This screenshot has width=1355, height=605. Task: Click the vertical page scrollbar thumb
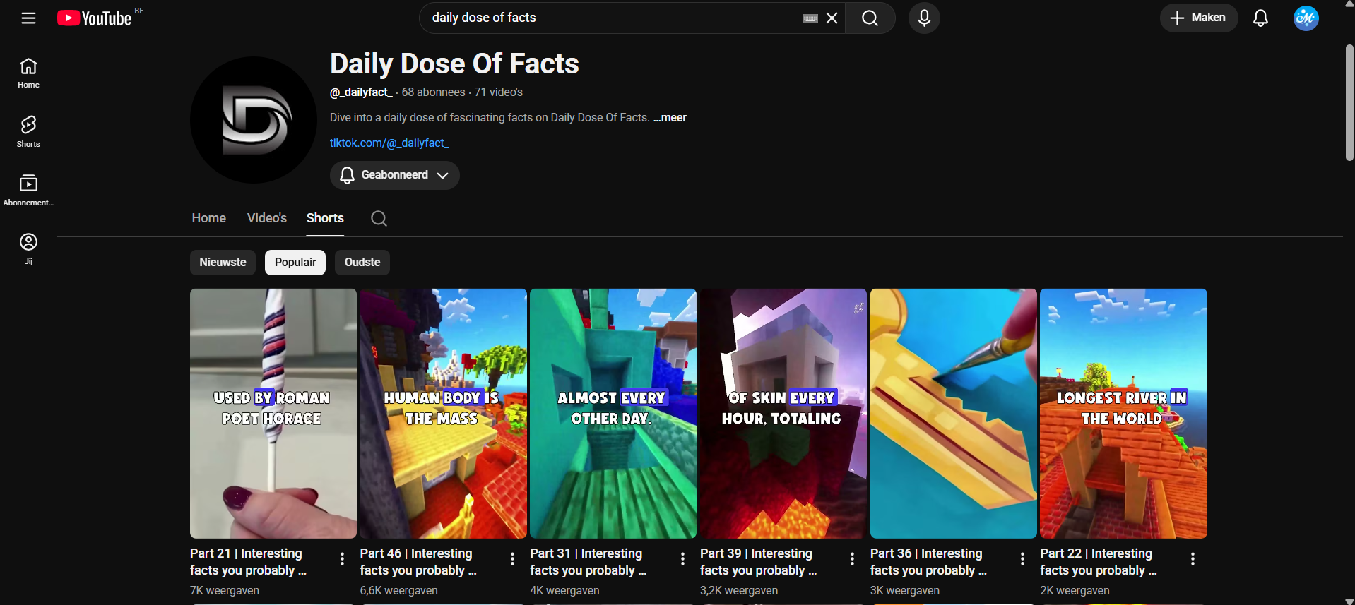click(1349, 103)
